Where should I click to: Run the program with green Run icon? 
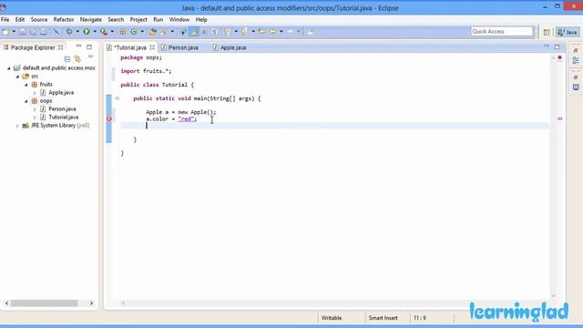(87, 32)
